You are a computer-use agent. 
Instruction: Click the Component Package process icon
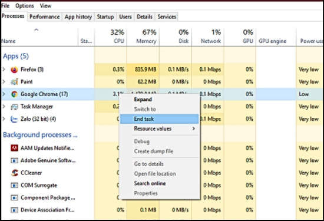click(14, 197)
